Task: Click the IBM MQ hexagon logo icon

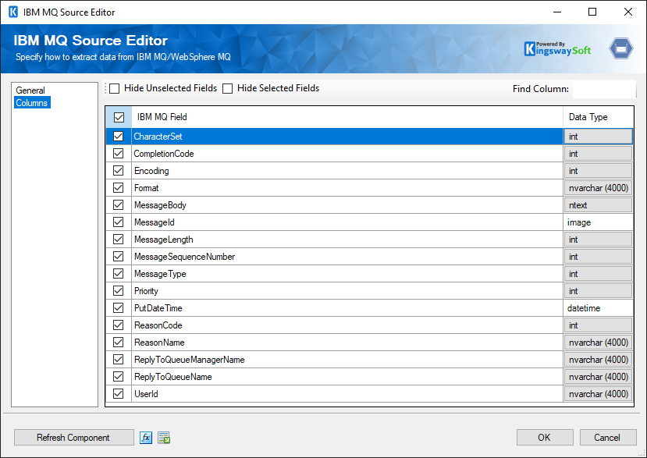Action: coord(621,48)
